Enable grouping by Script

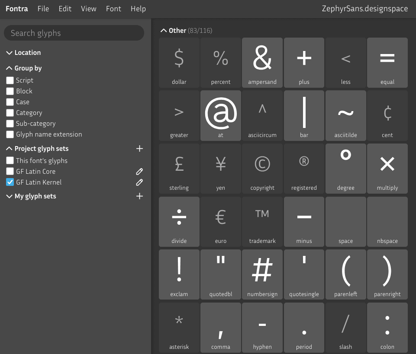(x=10, y=80)
